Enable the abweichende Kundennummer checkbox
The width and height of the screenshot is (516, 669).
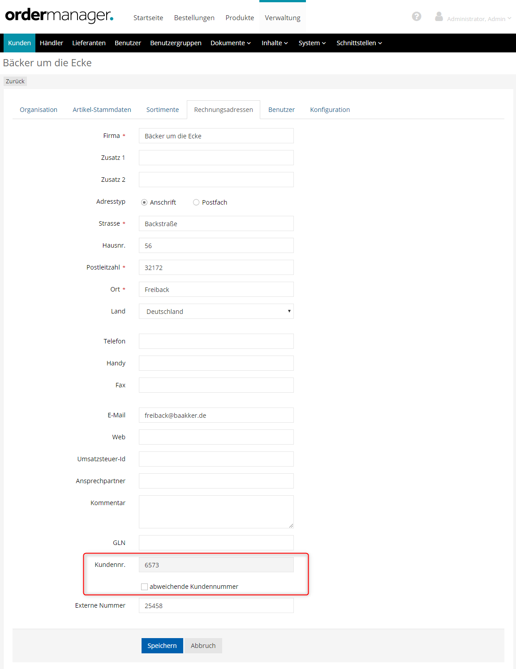pyautogui.click(x=144, y=587)
